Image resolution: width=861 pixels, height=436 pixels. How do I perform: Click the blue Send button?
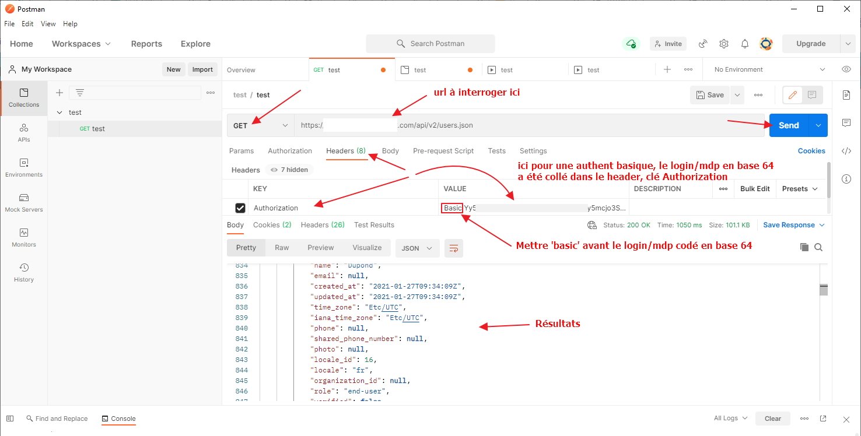pyautogui.click(x=789, y=125)
